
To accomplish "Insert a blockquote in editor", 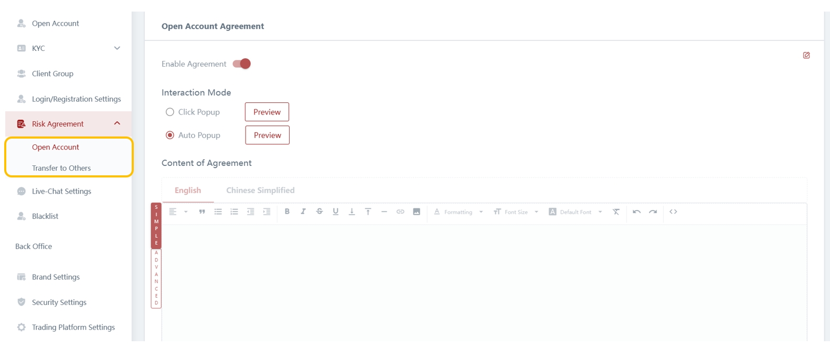I will coord(202,212).
